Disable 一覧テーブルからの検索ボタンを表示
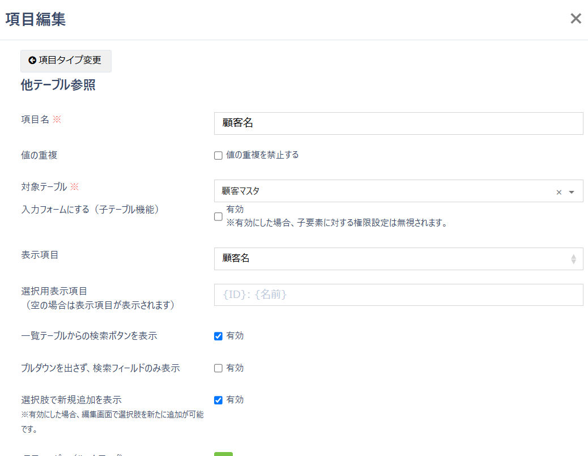The width and height of the screenshot is (588, 456). pyautogui.click(x=218, y=336)
